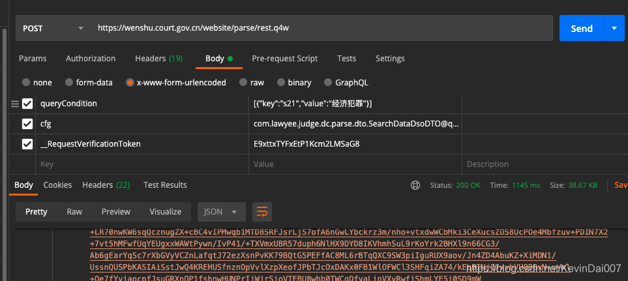
Task: Click the __RequestVerificationToken key cell
Action: (142, 144)
